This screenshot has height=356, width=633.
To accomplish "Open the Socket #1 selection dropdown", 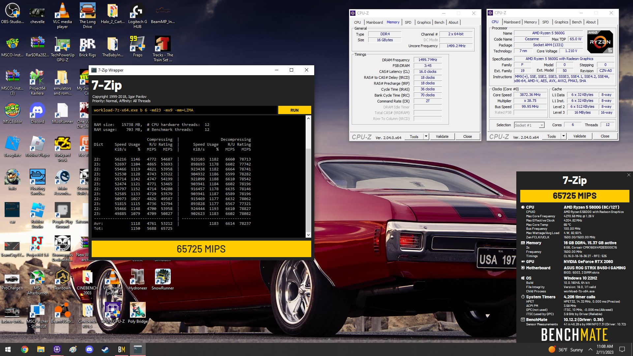I will [529, 125].
